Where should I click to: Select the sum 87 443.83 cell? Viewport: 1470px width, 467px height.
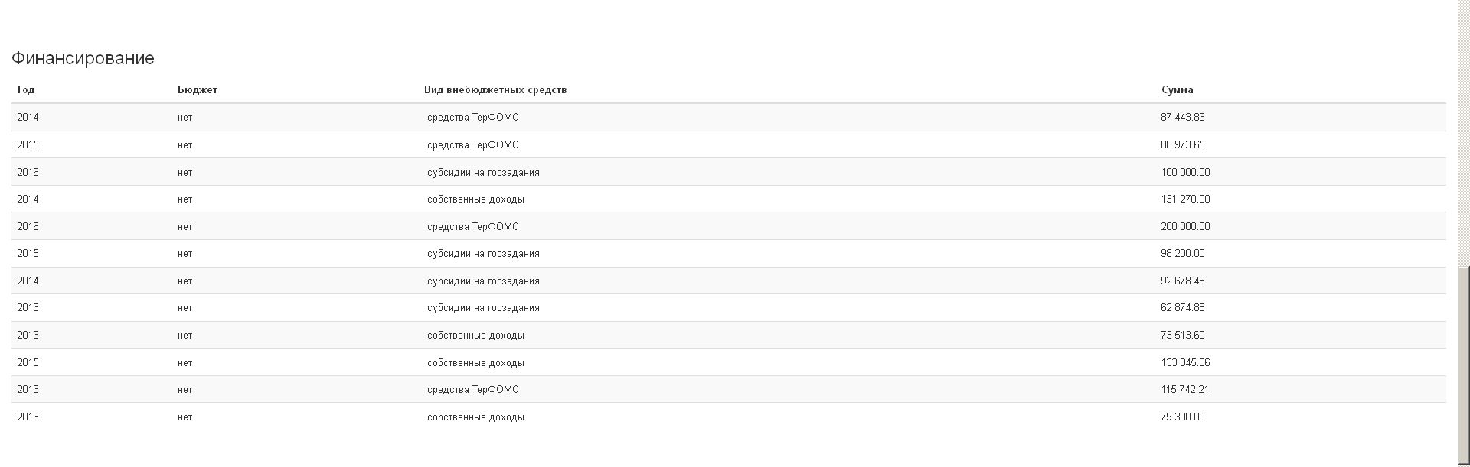tap(1182, 117)
